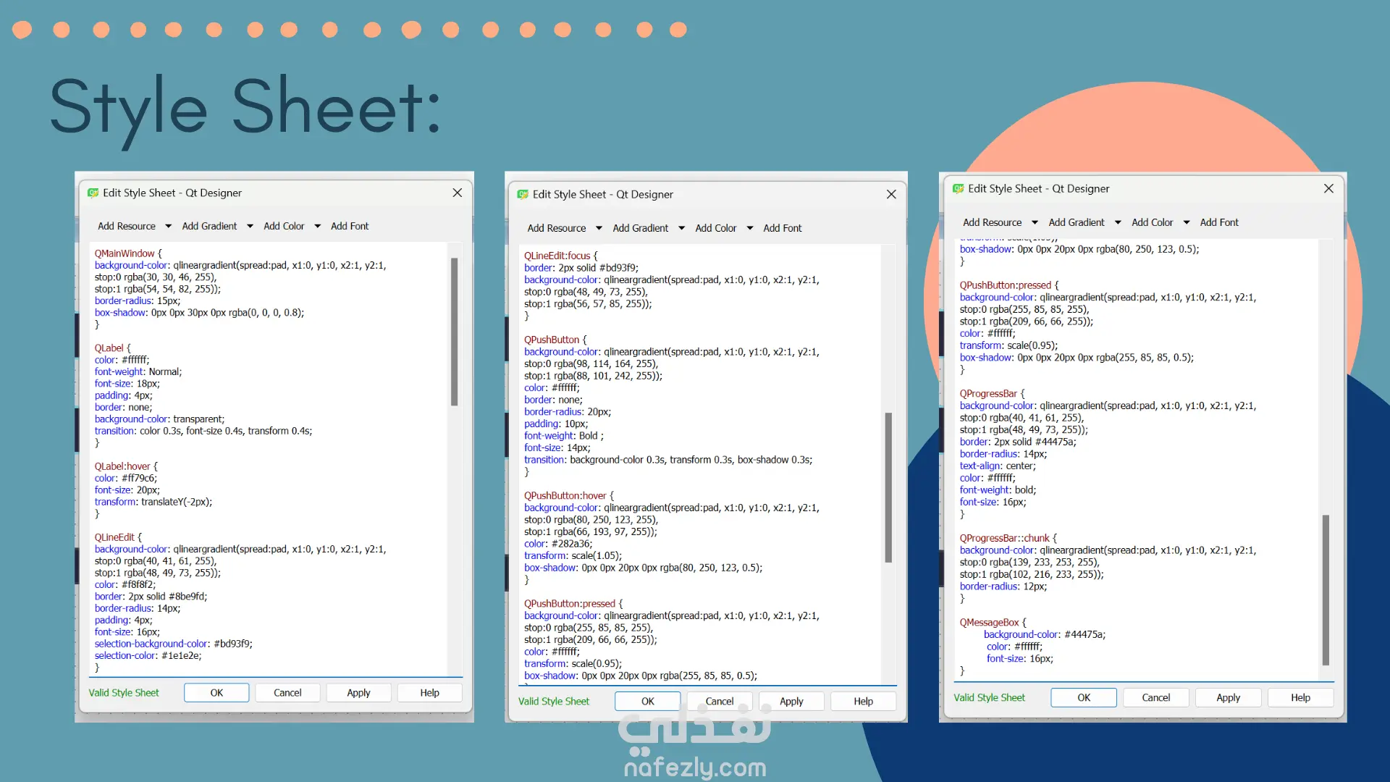Open Add Resource arrow in the QProgressBar dialog
The width and height of the screenshot is (1390, 782).
click(x=1035, y=222)
